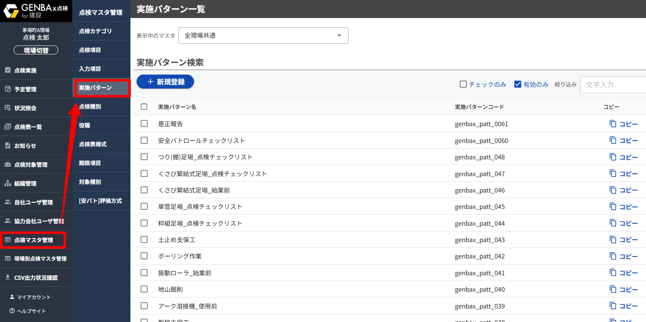Select 点検カテゴリ in the submenu

95,31
